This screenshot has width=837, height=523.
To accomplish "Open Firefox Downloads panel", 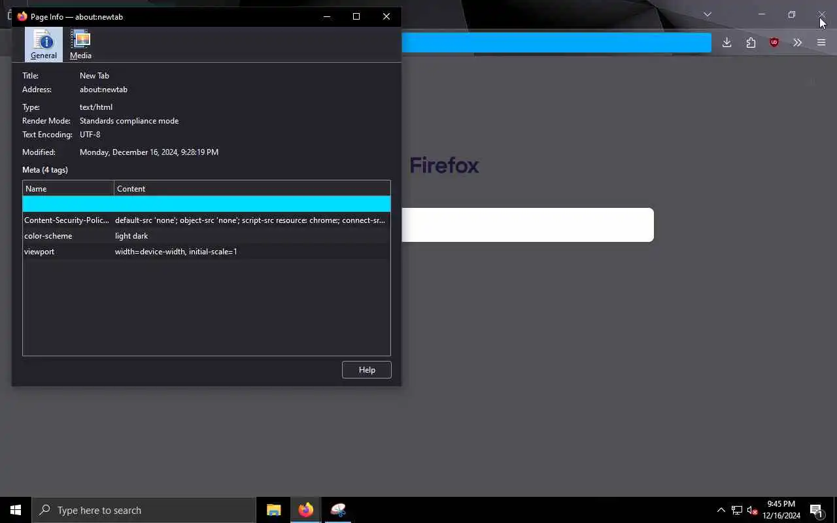I will 726,42.
